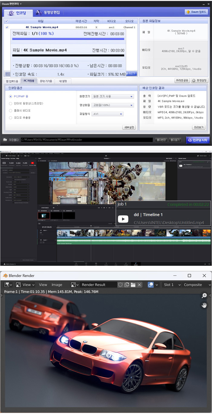Open the Image menu in Blender Render

57,285
